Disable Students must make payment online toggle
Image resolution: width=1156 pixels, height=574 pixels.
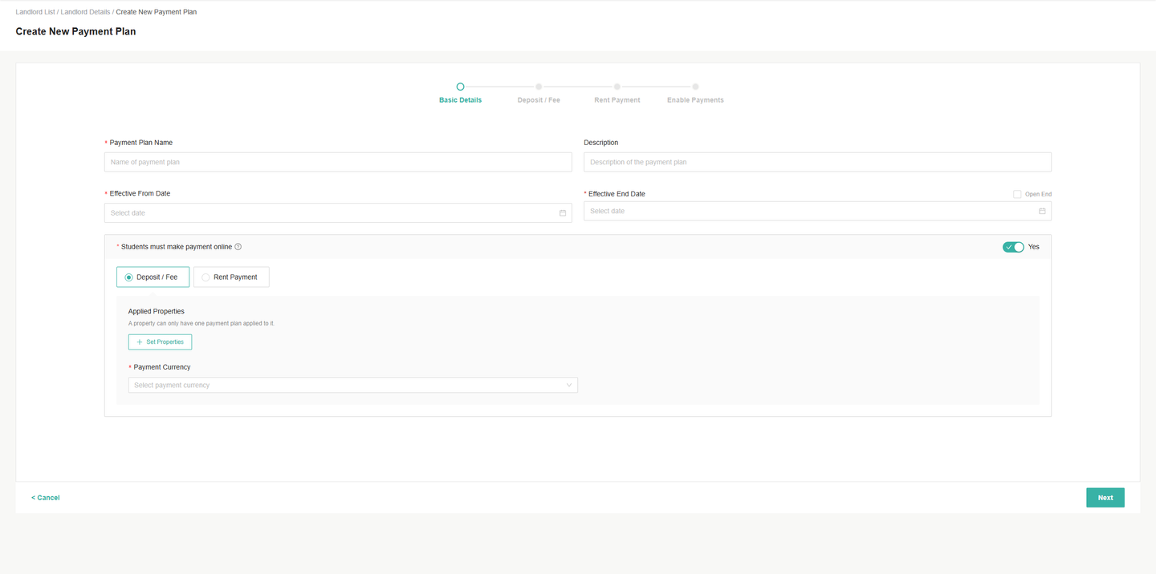coord(1013,247)
